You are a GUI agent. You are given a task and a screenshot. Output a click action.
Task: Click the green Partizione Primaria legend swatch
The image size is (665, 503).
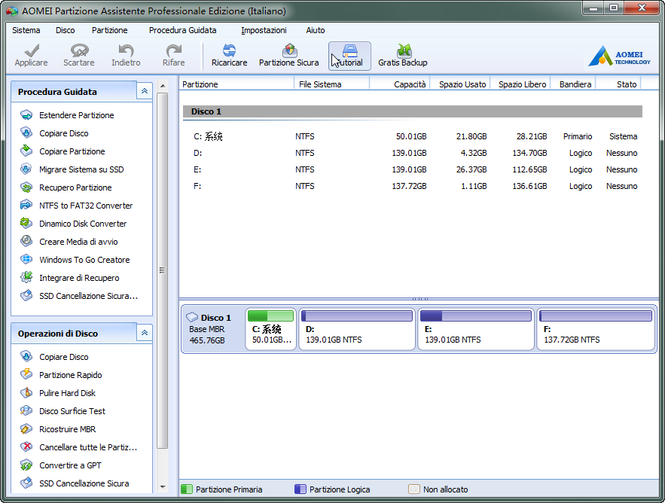pyautogui.click(x=187, y=489)
